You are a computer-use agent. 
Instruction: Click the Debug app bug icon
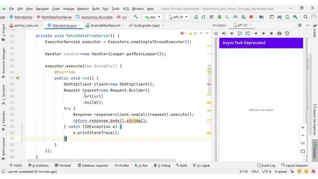pos(220,17)
